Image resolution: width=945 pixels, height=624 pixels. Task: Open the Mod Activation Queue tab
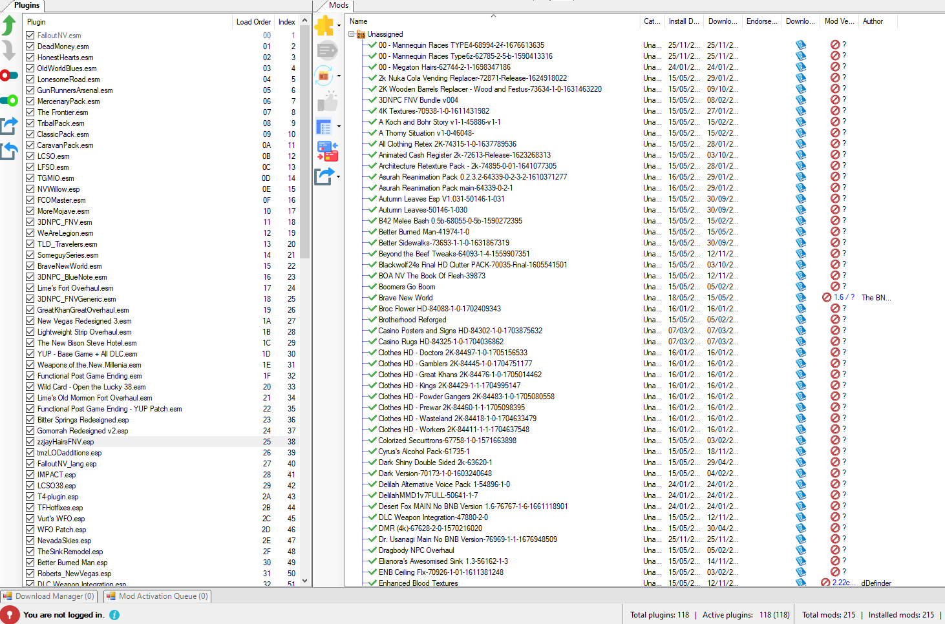[x=158, y=596]
